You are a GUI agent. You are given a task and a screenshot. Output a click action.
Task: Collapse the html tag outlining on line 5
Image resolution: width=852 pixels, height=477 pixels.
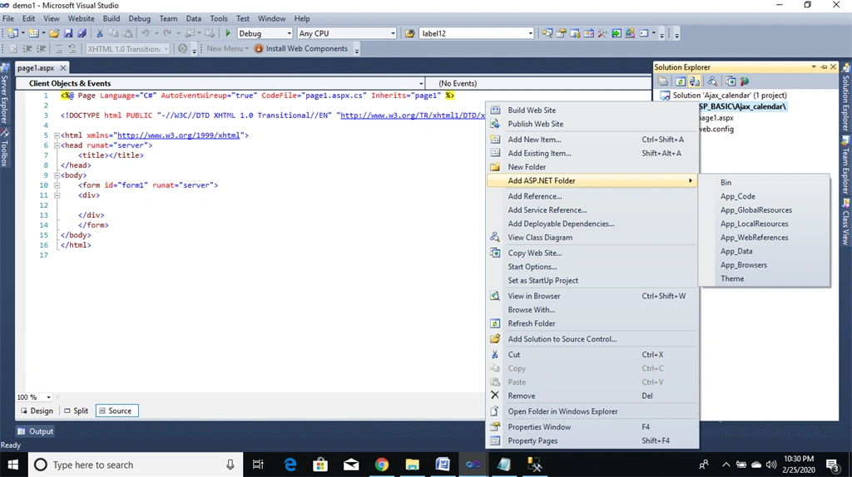[x=57, y=135]
